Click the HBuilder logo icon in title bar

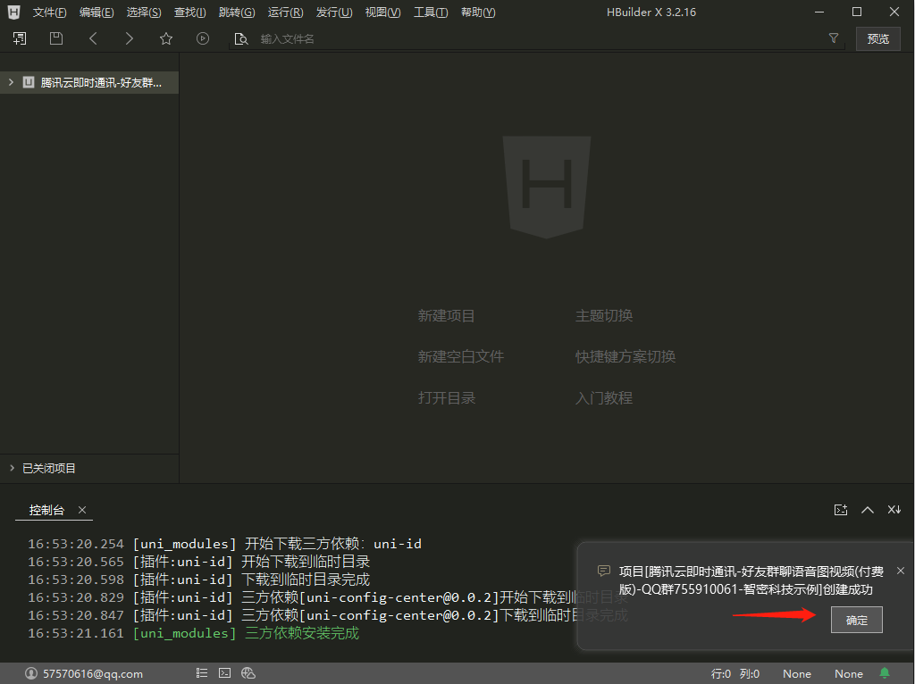pos(14,12)
